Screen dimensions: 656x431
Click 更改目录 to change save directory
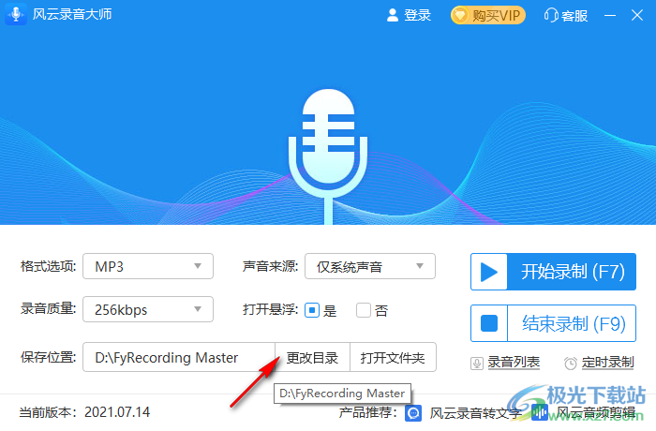coord(312,357)
